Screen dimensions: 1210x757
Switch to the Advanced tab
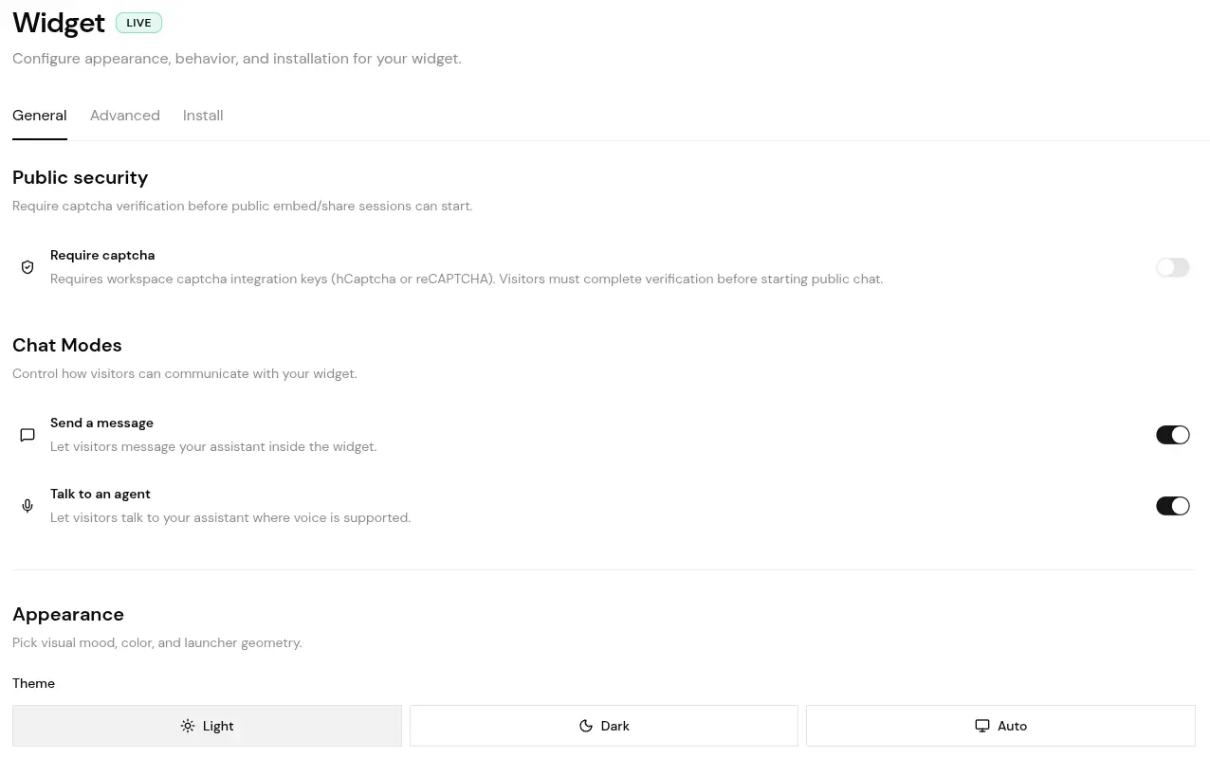pyautogui.click(x=125, y=116)
